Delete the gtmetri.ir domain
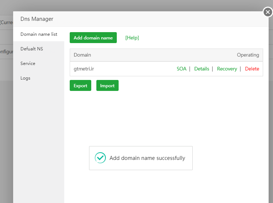273x203 pixels. 252,69
